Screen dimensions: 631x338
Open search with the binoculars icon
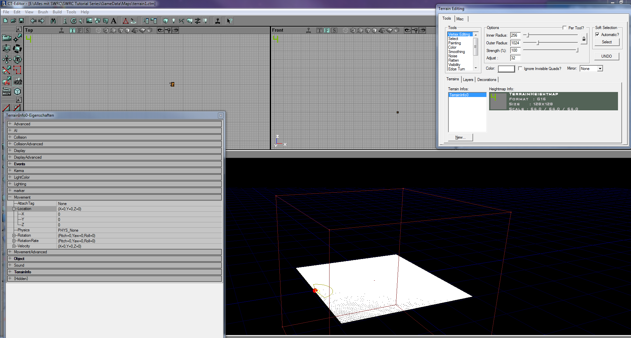coord(53,21)
